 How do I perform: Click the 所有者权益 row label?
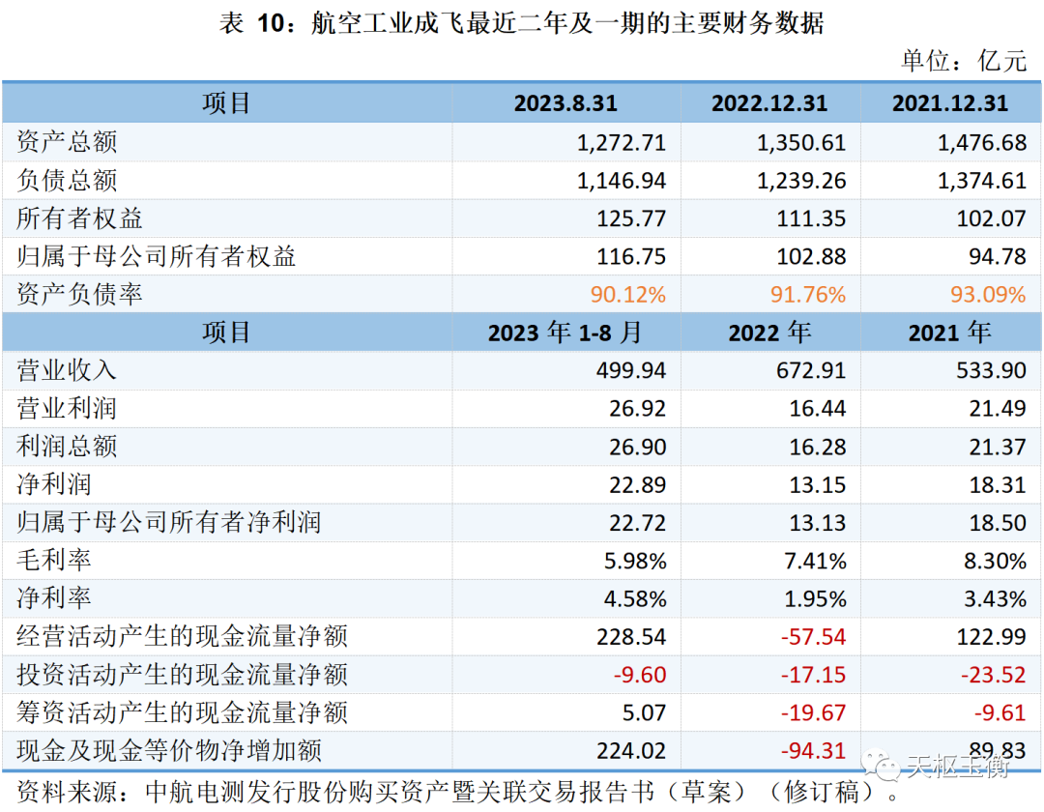point(79,218)
